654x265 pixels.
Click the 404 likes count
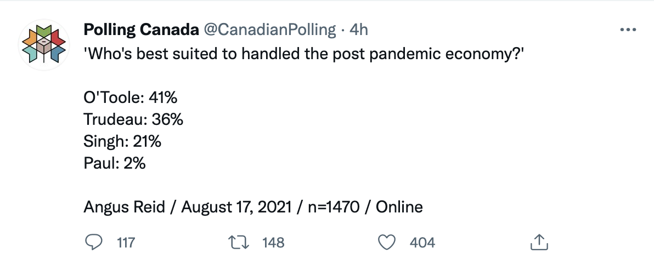coord(422,242)
